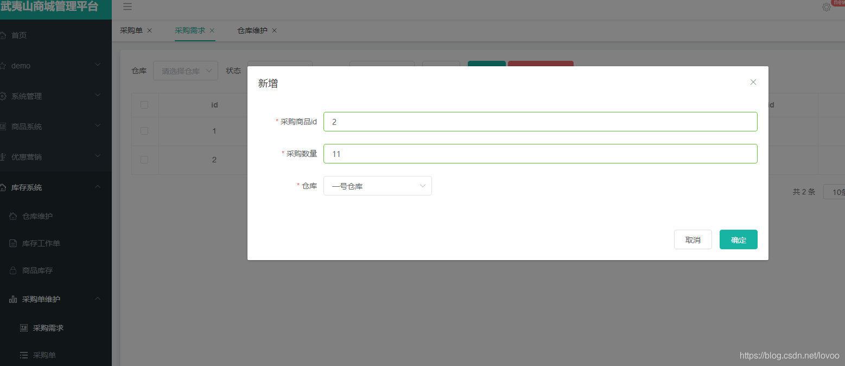
Task: Open the 请选择仓库 filter dropdown
Action: tap(186, 71)
